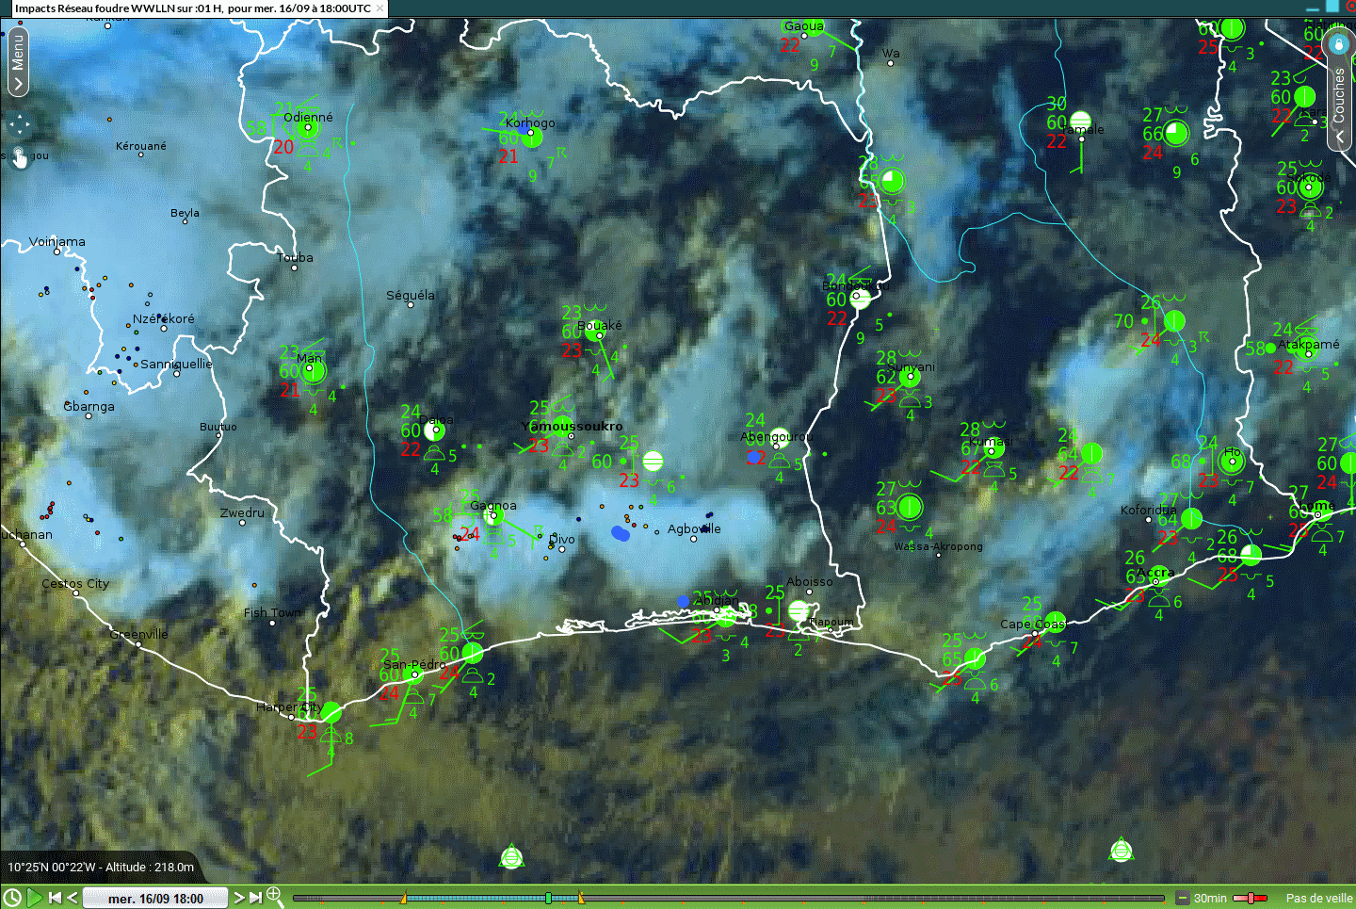
Task: Click the Sunyani station observation symbol
Action: pos(910,377)
